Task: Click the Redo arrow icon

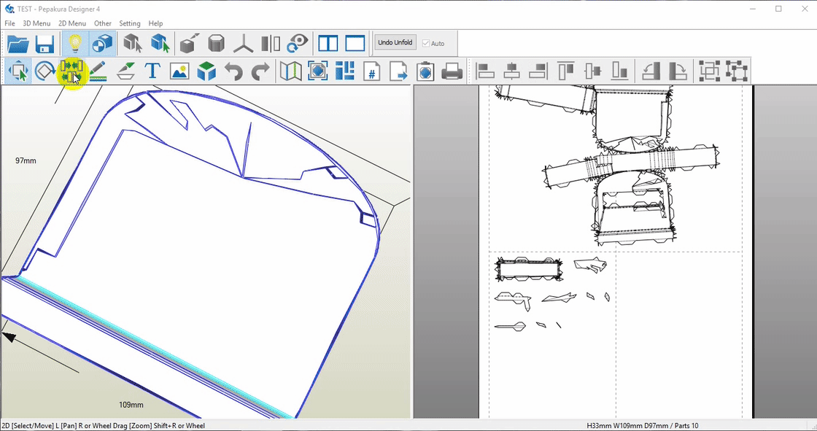Action: (x=260, y=71)
